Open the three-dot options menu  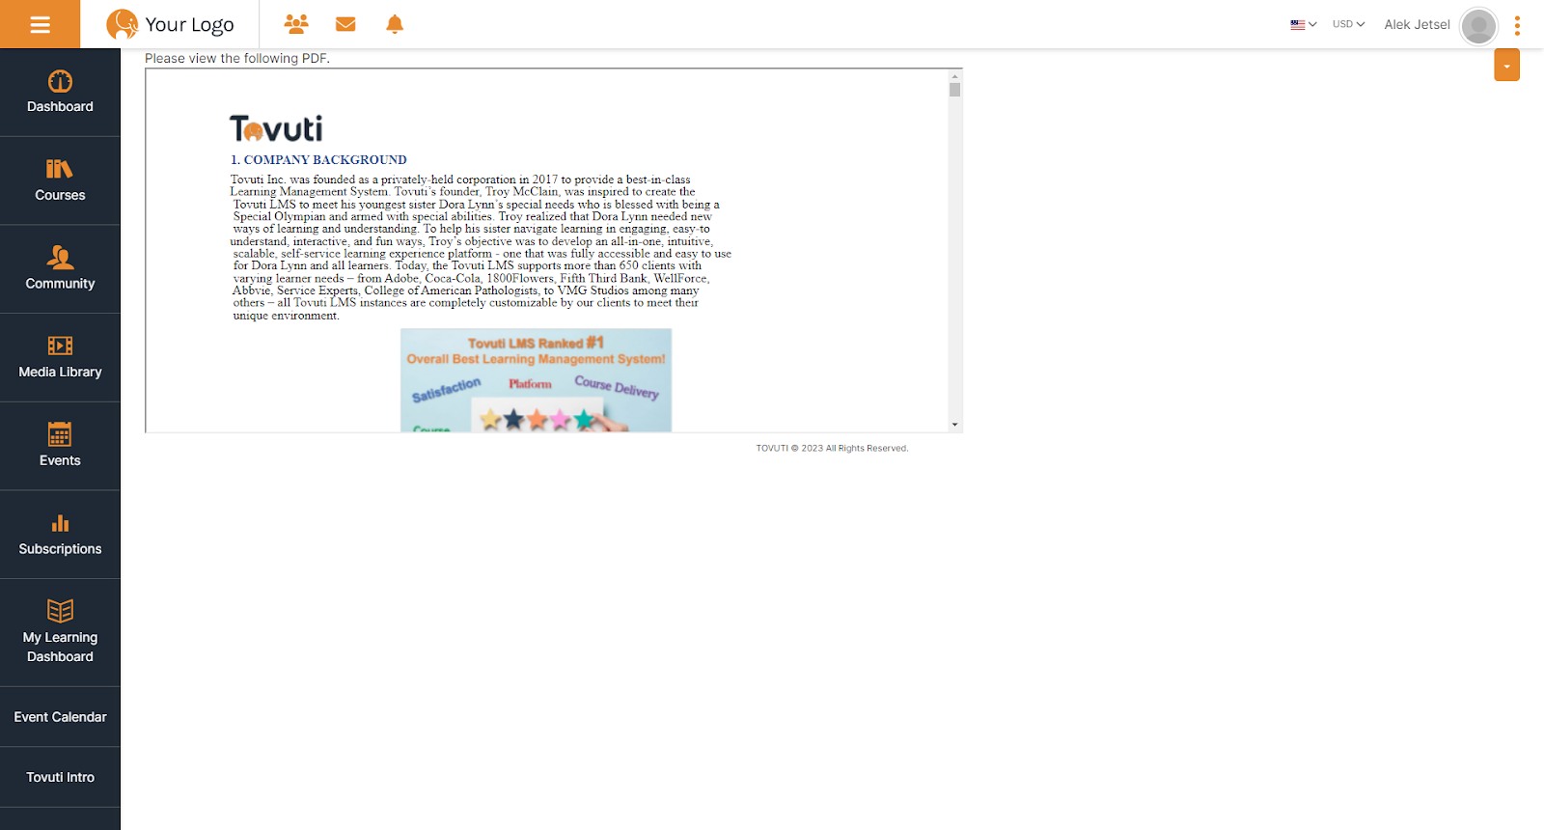(x=1517, y=25)
